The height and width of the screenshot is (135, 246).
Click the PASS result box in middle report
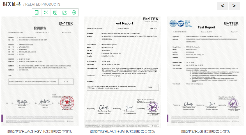(150, 87)
